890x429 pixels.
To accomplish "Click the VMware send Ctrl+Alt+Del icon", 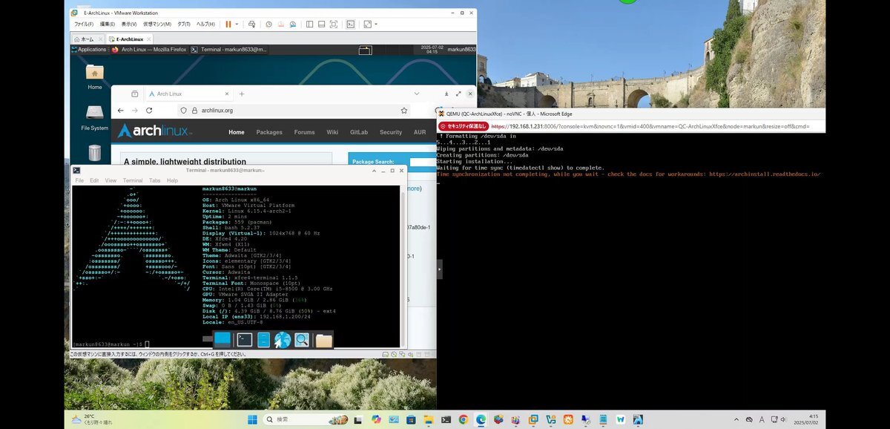I will pyautogui.click(x=252, y=24).
